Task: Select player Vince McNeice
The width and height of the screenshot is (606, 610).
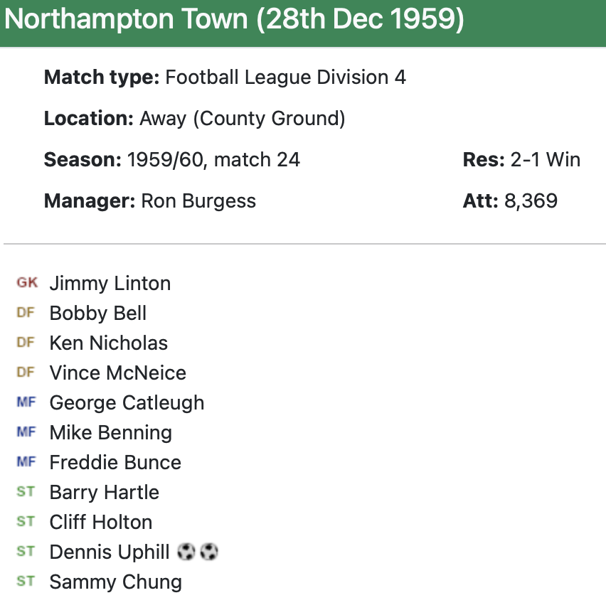Action: 118,373
